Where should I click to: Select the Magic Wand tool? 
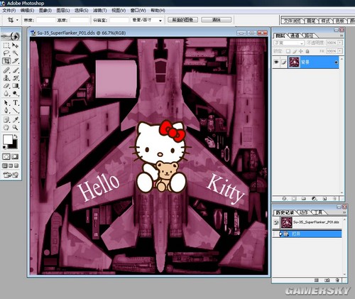(16, 53)
